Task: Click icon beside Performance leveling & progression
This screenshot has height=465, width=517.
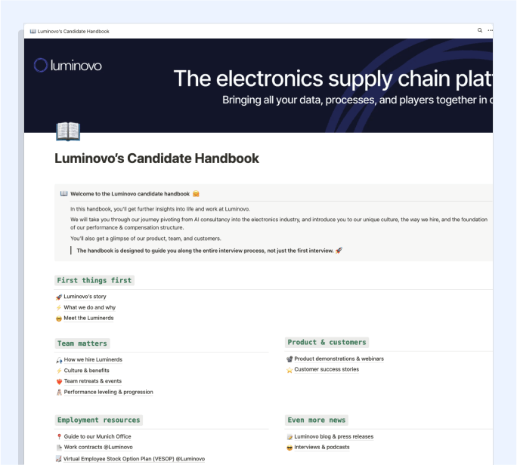Action: point(59,393)
